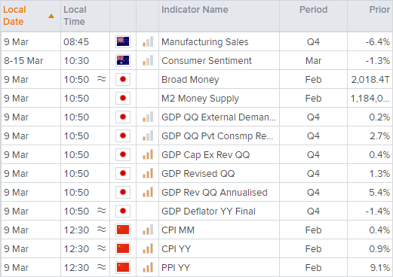393x277 pixels.
Task: Select the GDP Cap Ex Rev QQ row
Action: tap(196, 154)
